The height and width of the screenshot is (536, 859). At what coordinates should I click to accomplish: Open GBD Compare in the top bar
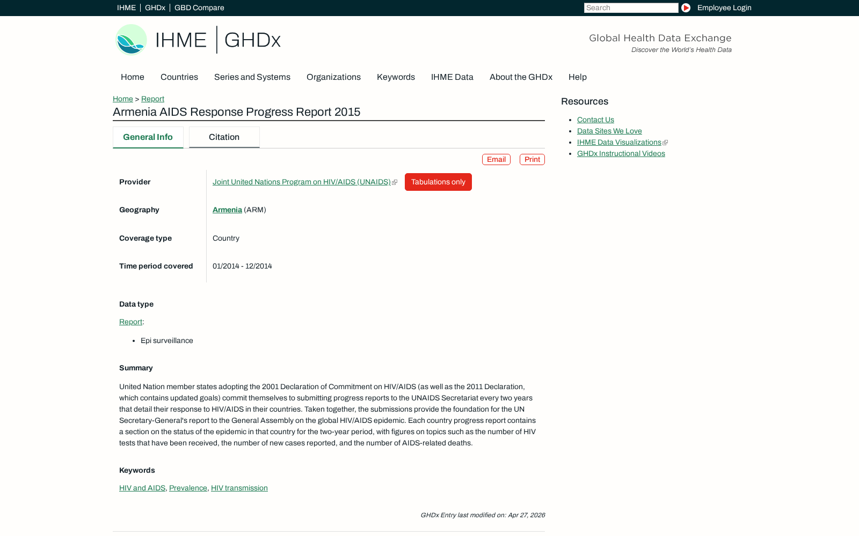199,8
